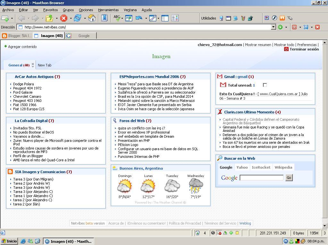The width and height of the screenshot is (328, 245).
Task: Click the ABC spell check icon
Action: pyautogui.click(x=117, y=18)
